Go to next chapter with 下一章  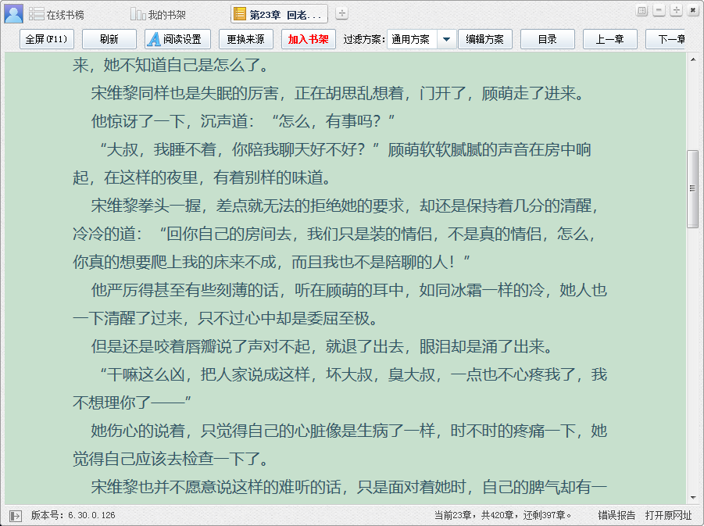point(670,39)
